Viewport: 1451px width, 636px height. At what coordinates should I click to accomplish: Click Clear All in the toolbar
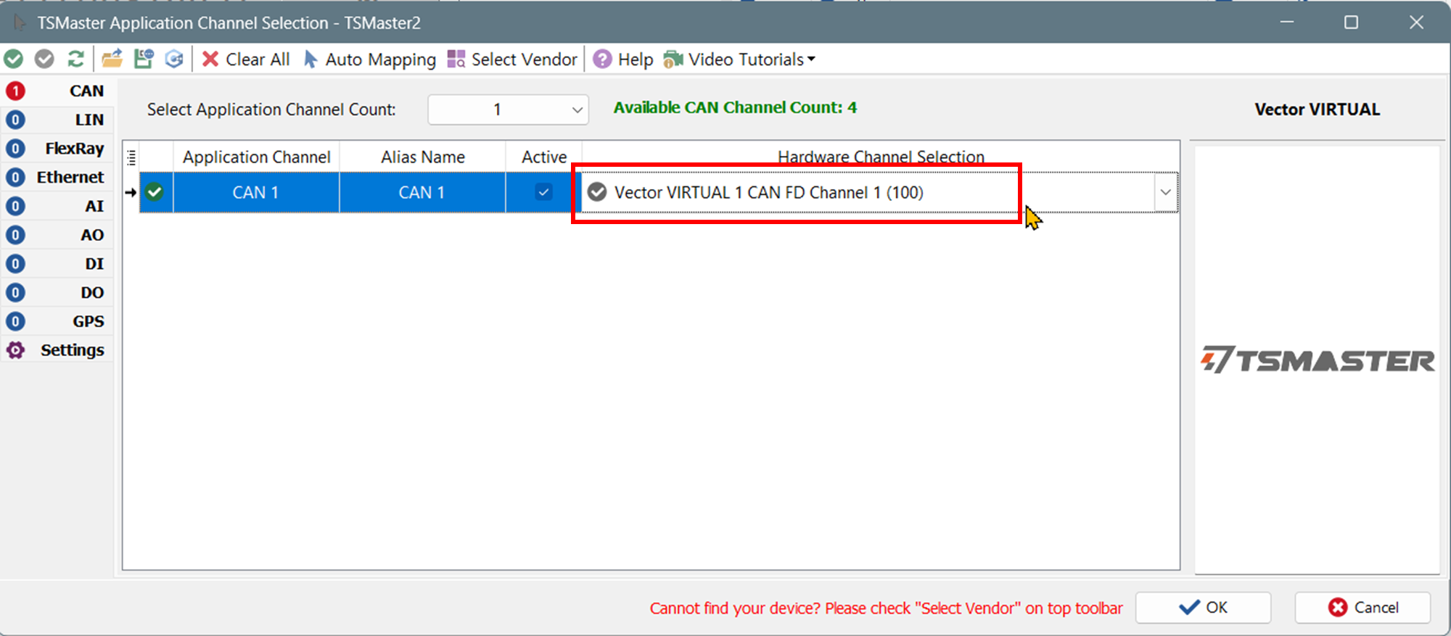coord(246,59)
